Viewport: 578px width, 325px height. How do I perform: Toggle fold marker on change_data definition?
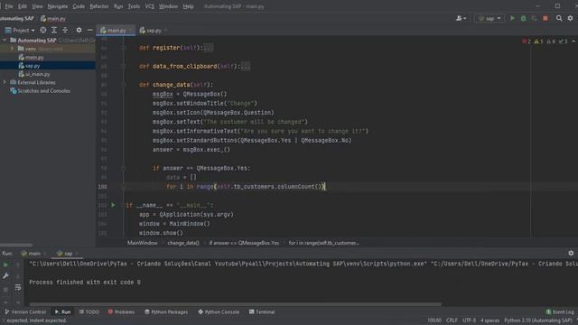point(124,85)
